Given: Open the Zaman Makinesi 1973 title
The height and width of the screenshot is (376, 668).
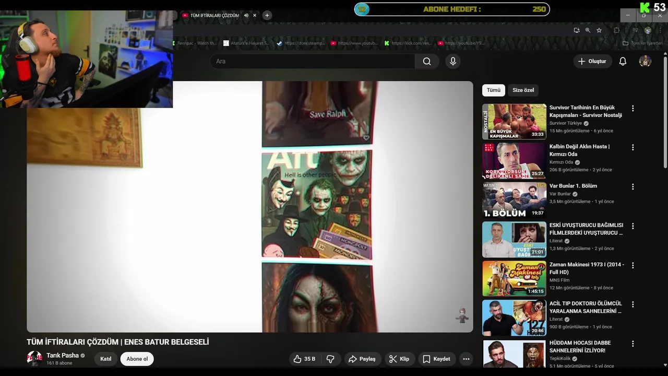Looking at the screenshot, I should pos(587,268).
